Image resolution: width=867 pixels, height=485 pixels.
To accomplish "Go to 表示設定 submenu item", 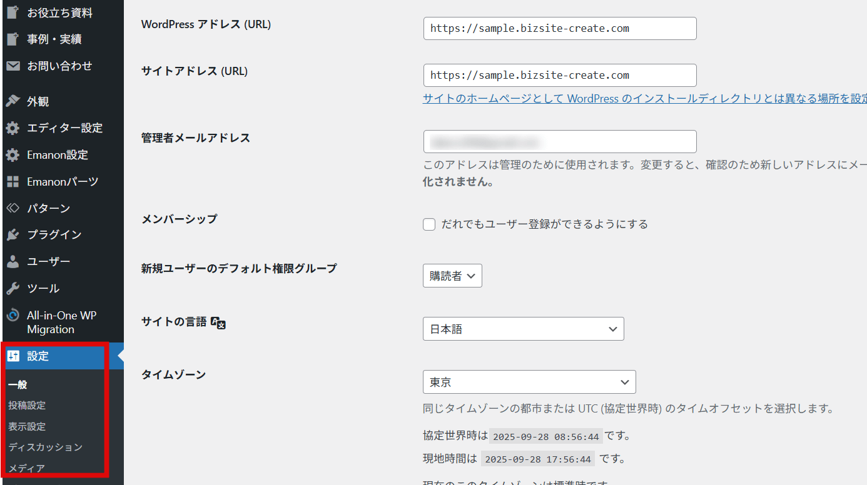I will (x=27, y=426).
